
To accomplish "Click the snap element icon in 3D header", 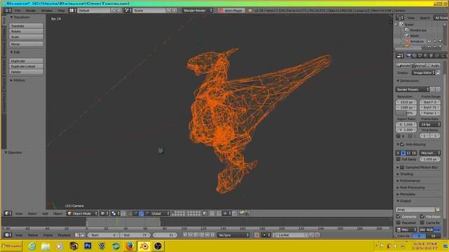I will (226, 213).
